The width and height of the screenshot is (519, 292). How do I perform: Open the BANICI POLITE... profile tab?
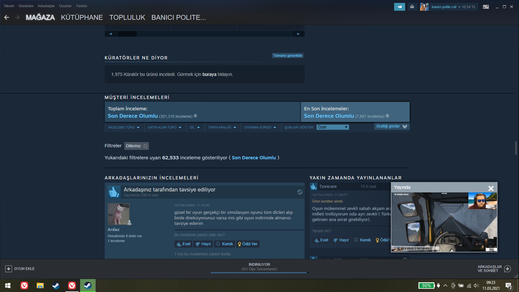(179, 18)
